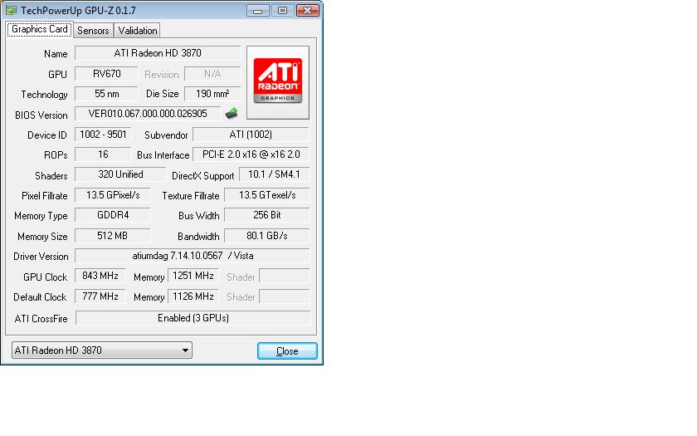
Task: Click Pixel Fillrate value 13.5 GPixel/s
Action: (113, 195)
